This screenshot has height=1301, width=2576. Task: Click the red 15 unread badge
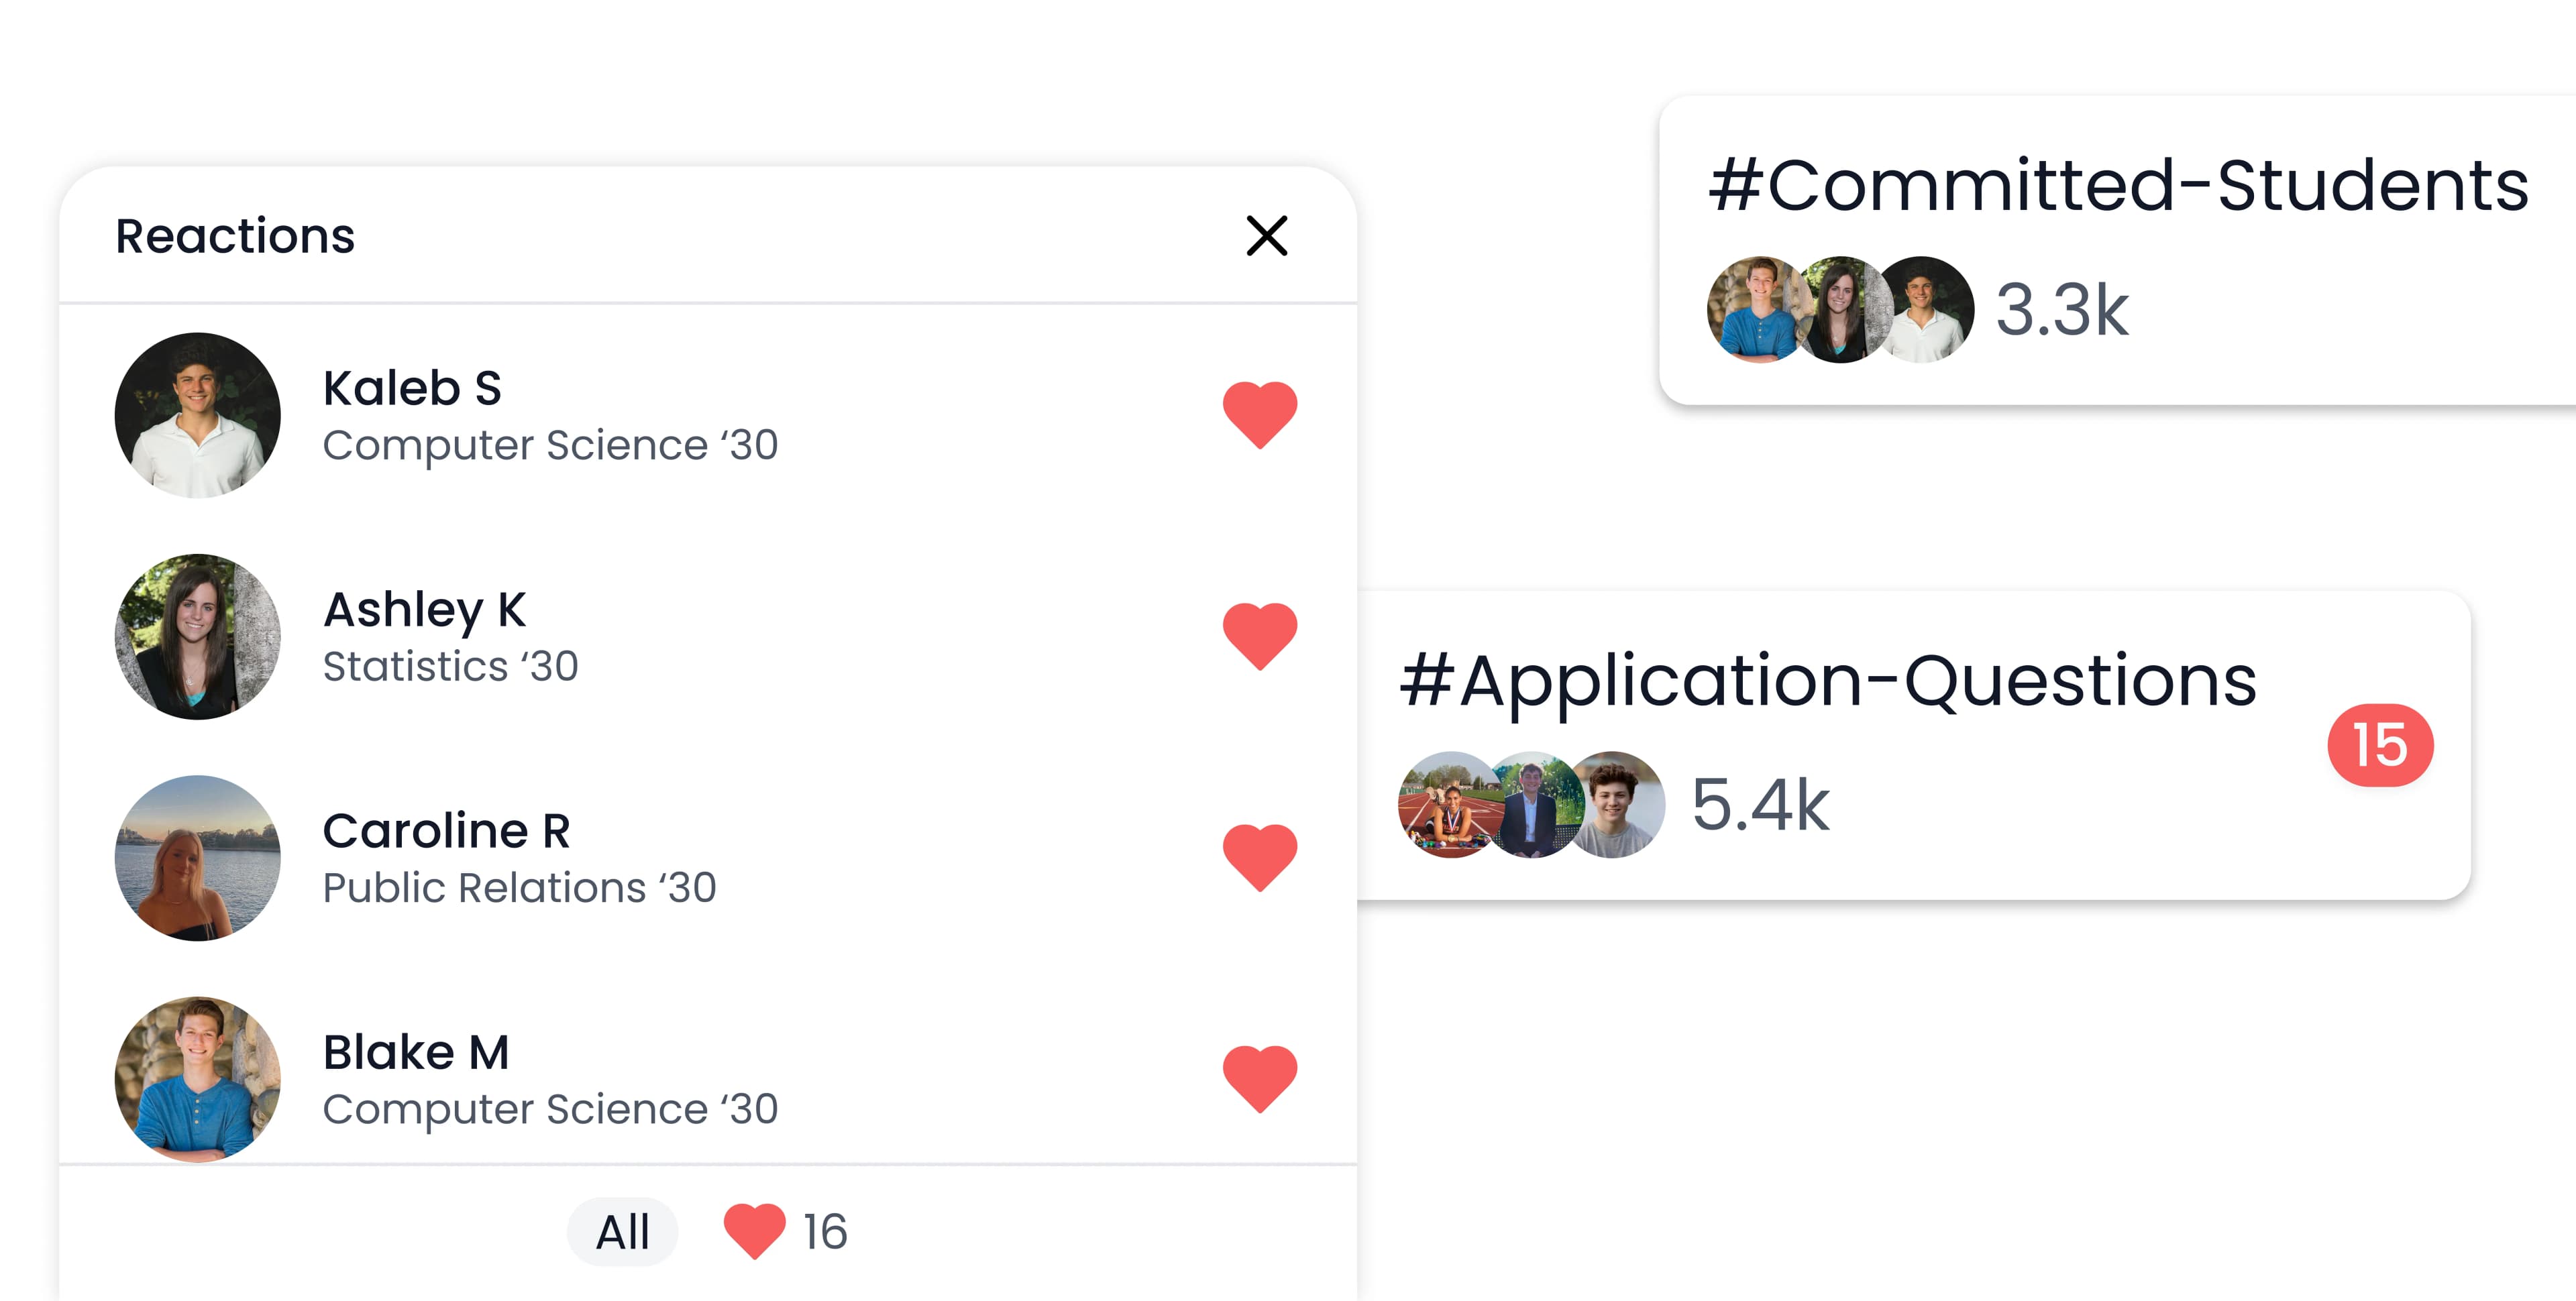tap(2380, 745)
